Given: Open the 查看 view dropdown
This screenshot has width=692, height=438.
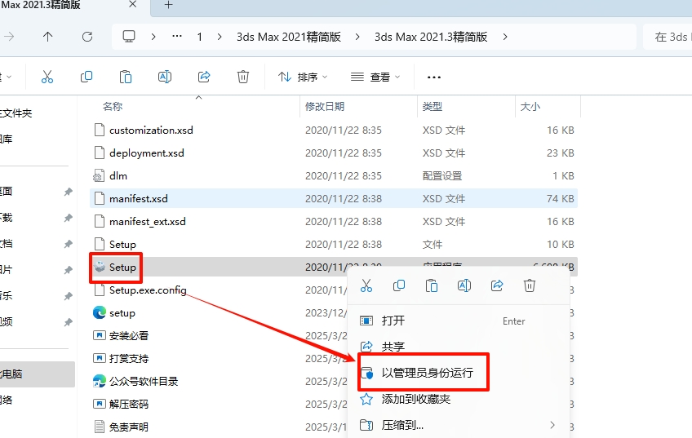Looking at the screenshot, I should (375, 77).
